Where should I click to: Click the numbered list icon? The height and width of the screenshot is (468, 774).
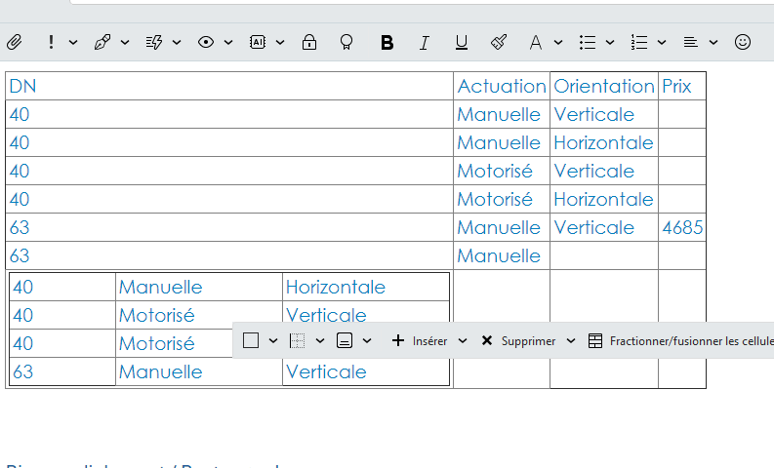pos(639,42)
